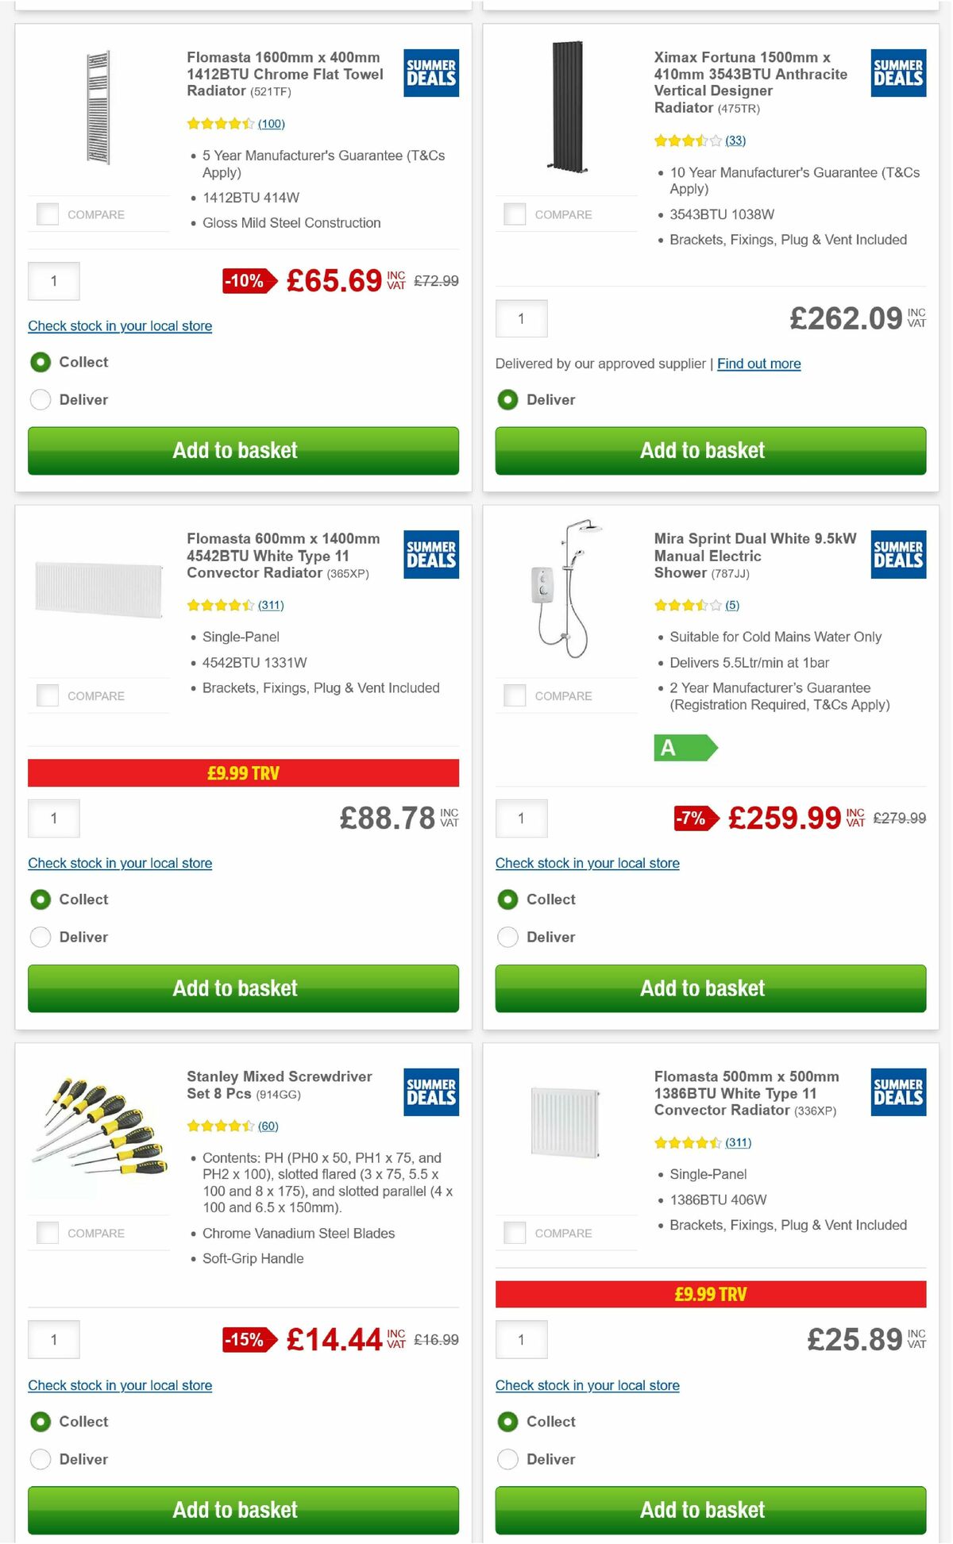Click quantity field for the towel radiator
This screenshot has height=1544, width=953.
click(53, 280)
